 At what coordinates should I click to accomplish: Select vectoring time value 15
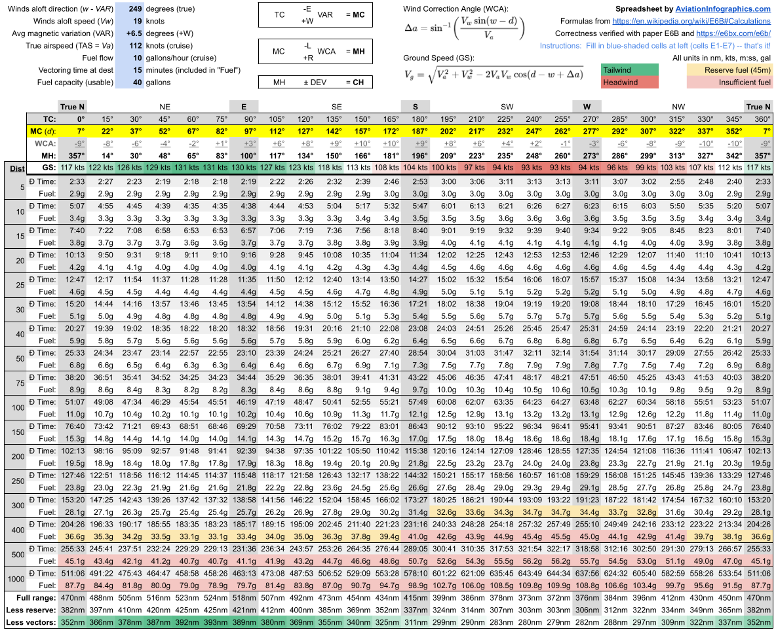pos(129,70)
